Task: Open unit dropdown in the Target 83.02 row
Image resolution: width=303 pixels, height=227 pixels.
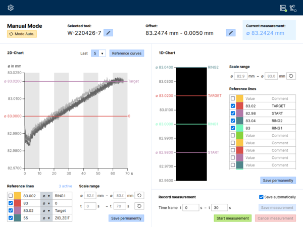Action: [x=46, y=210]
